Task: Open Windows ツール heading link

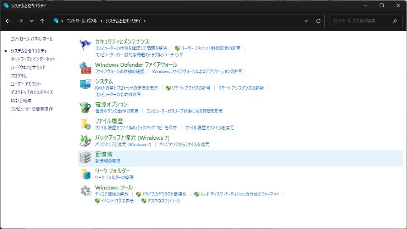Action: point(114,187)
